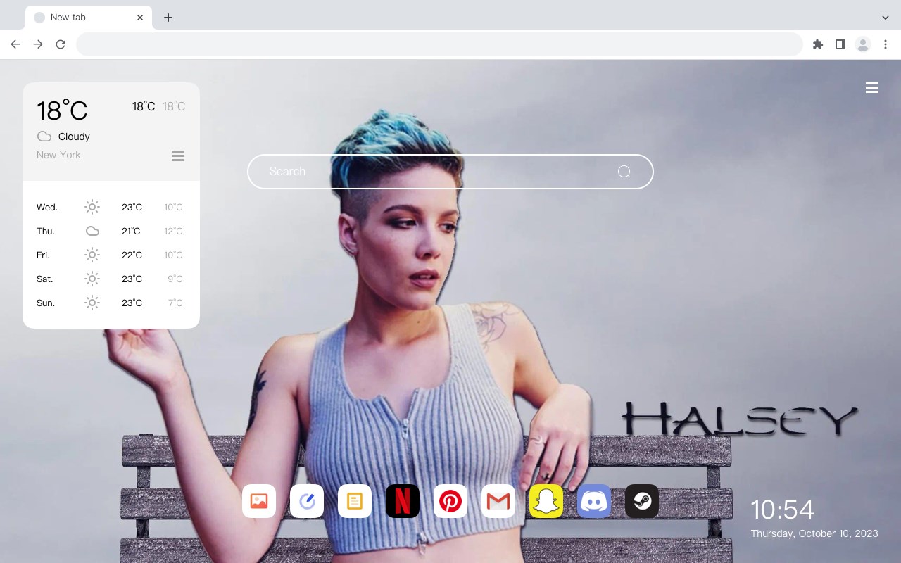Launch the Pinterest shortcut
Screen dimensions: 901x563
(x=450, y=501)
